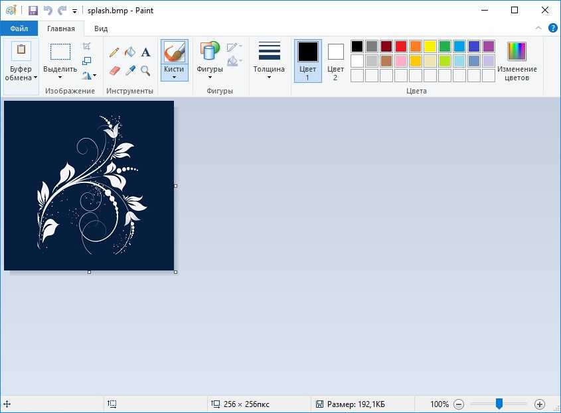Select the Color picker eyedropper tool
This screenshot has height=413, width=561.
pos(130,70)
